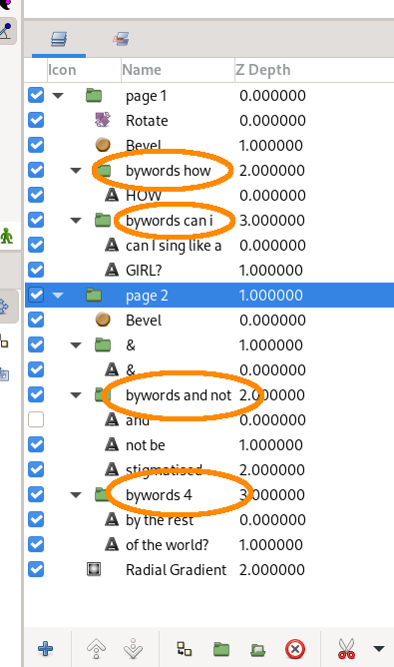Click the text icon of 'by the rest' layer
Viewport: 394px width, 667px height.
pos(112,519)
